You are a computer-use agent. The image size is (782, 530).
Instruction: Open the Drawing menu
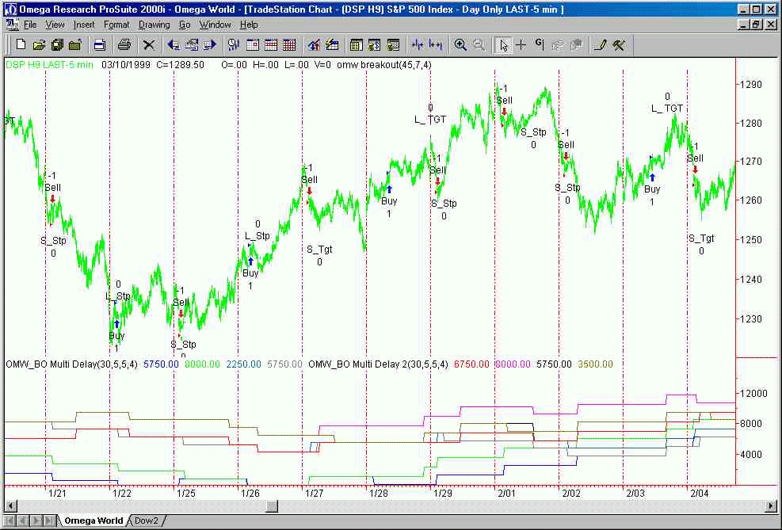[x=154, y=25]
